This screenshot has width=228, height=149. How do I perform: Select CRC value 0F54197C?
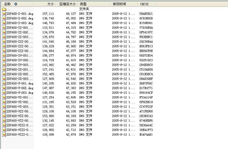[146, 32]
